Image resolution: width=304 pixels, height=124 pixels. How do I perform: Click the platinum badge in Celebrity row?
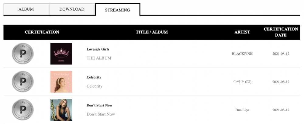(x=23, y=82)
